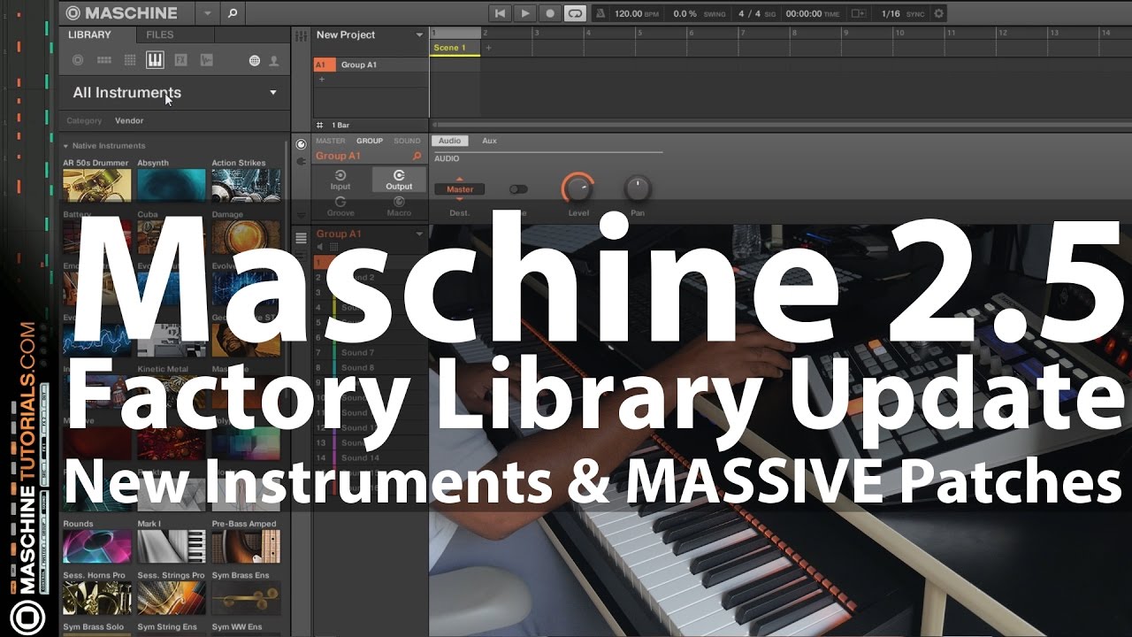This screenshot has height=637, width=1132.
Task: Click the Input icon in channel properties
Action: (340, 177)
